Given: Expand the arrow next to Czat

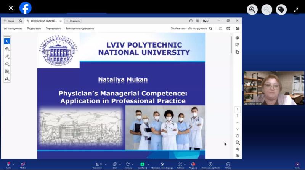Looking at the screenshot, I should pos(120,164).
